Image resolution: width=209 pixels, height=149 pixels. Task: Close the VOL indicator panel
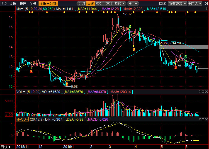tap(206, 92)
